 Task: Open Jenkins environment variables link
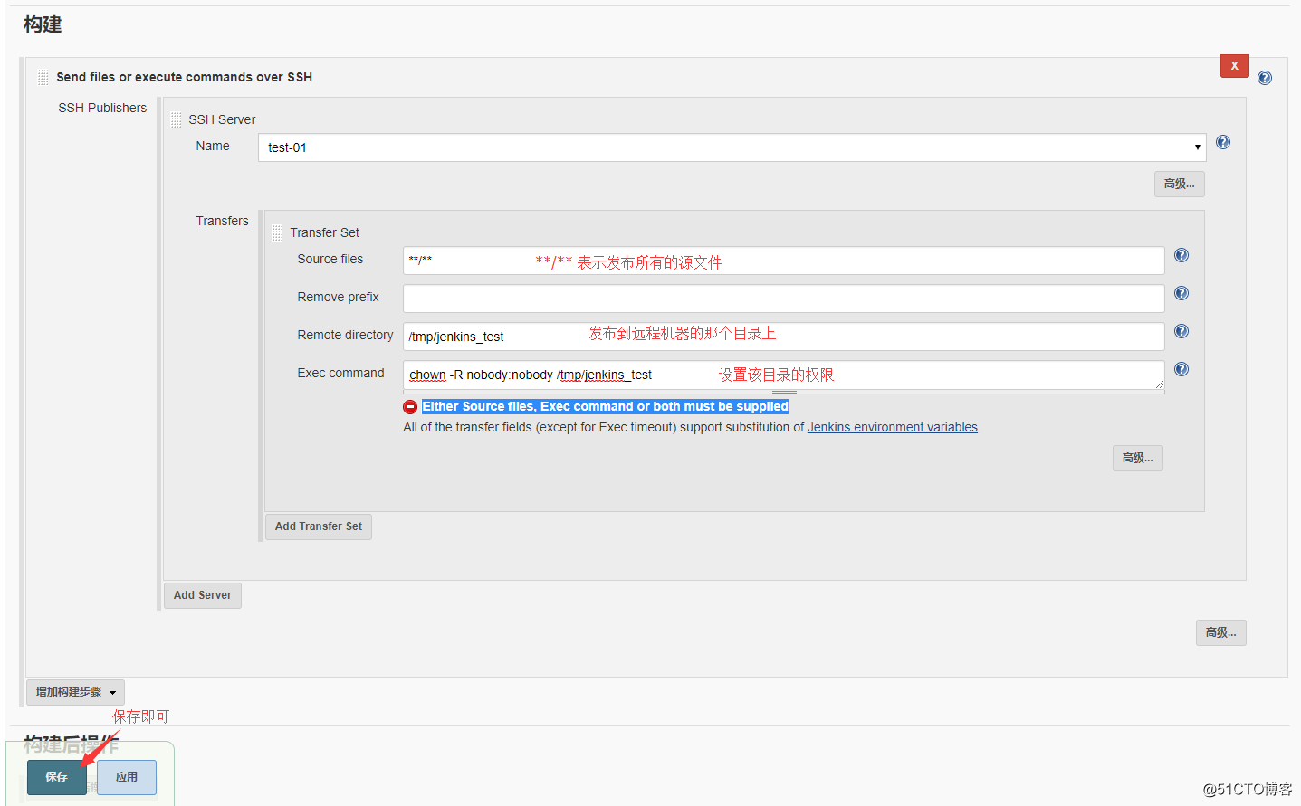point(893,427)
